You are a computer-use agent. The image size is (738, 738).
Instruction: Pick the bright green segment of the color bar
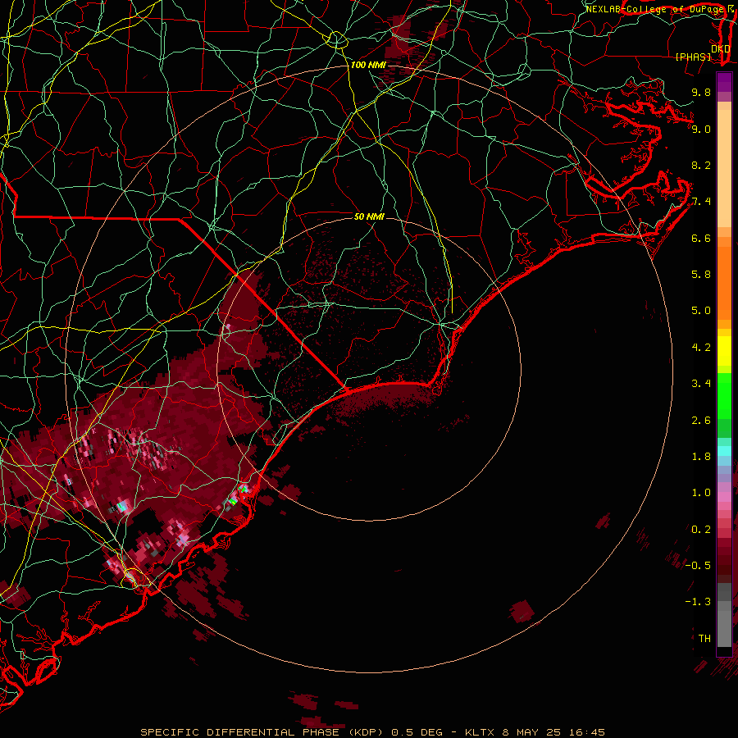[724, 398]
